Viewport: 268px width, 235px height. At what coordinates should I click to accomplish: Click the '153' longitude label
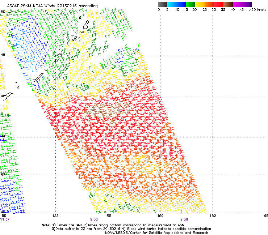click(55, 216)
